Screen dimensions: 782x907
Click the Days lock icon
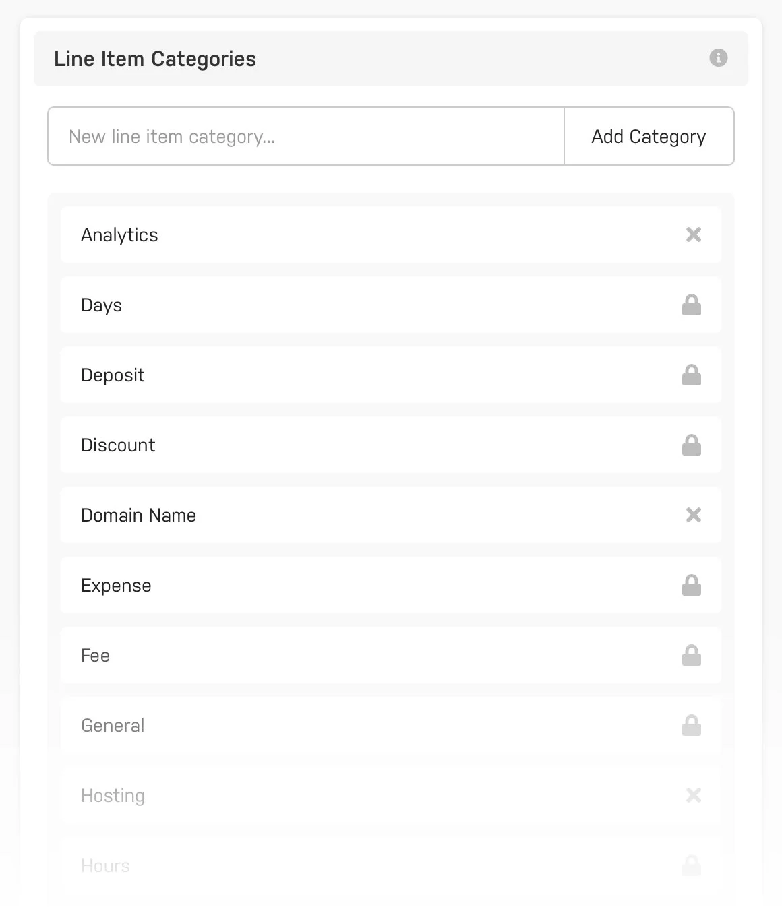692,305
